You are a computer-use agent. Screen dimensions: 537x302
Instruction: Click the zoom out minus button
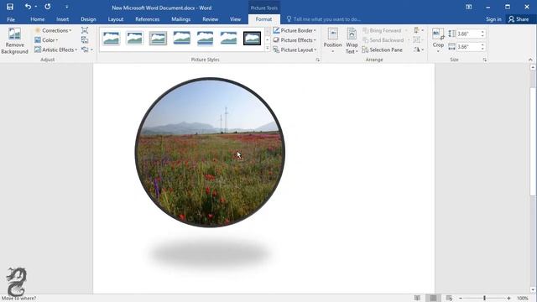tap(461, 299)
